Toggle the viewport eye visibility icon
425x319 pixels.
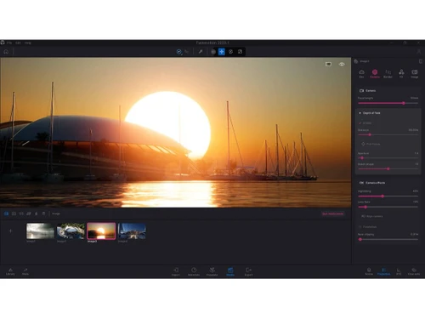pyautogui.click(x=342, y=64)
